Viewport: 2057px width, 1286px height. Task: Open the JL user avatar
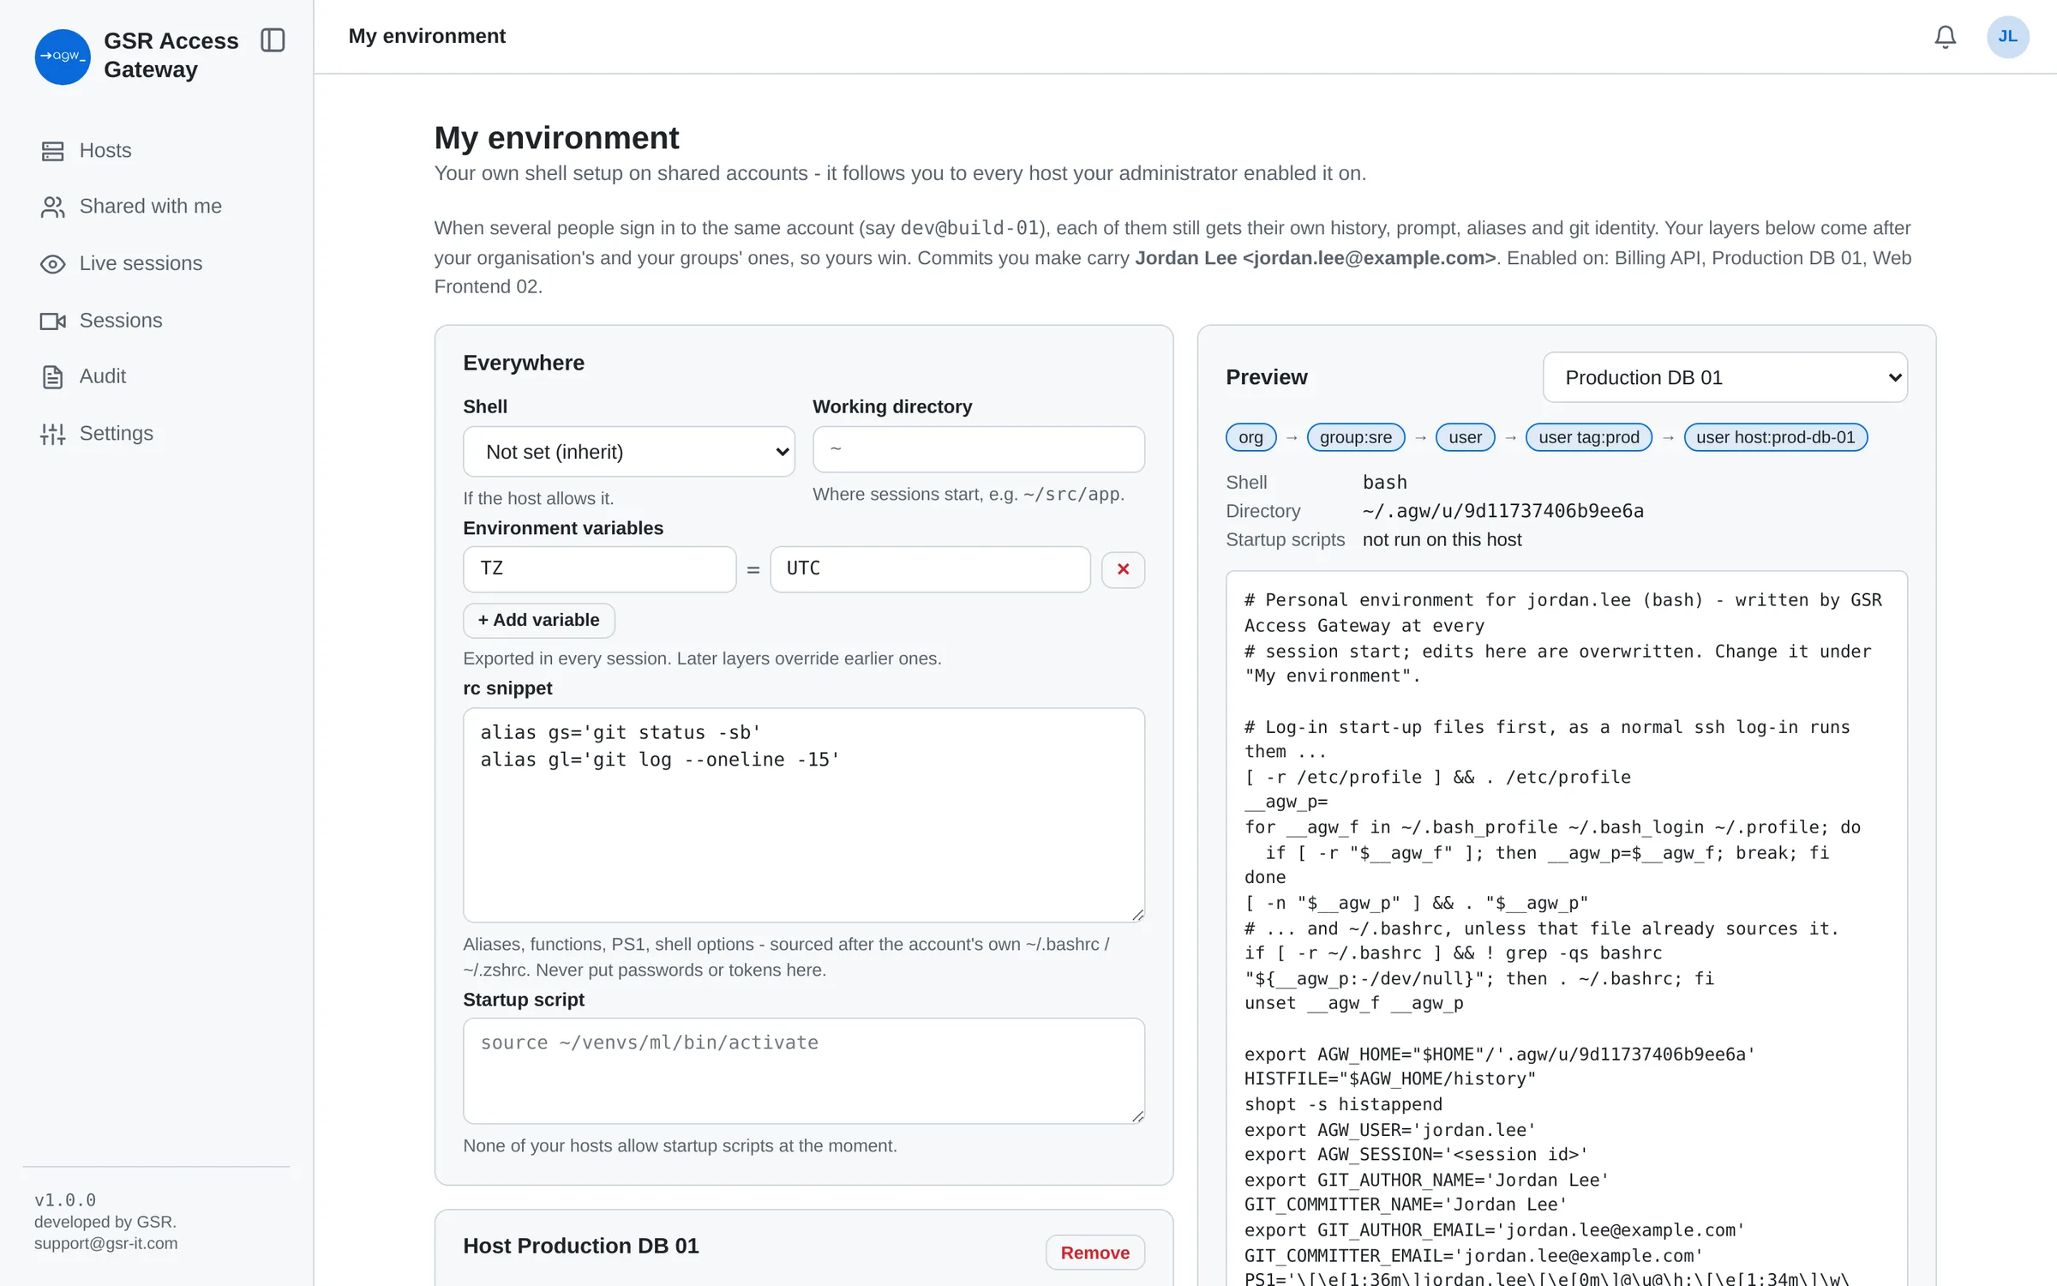coord(2007,37)
